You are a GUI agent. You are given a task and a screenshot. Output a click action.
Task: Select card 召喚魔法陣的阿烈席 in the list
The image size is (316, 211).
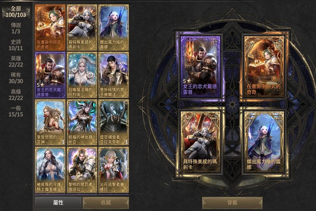tap(82, 75)
